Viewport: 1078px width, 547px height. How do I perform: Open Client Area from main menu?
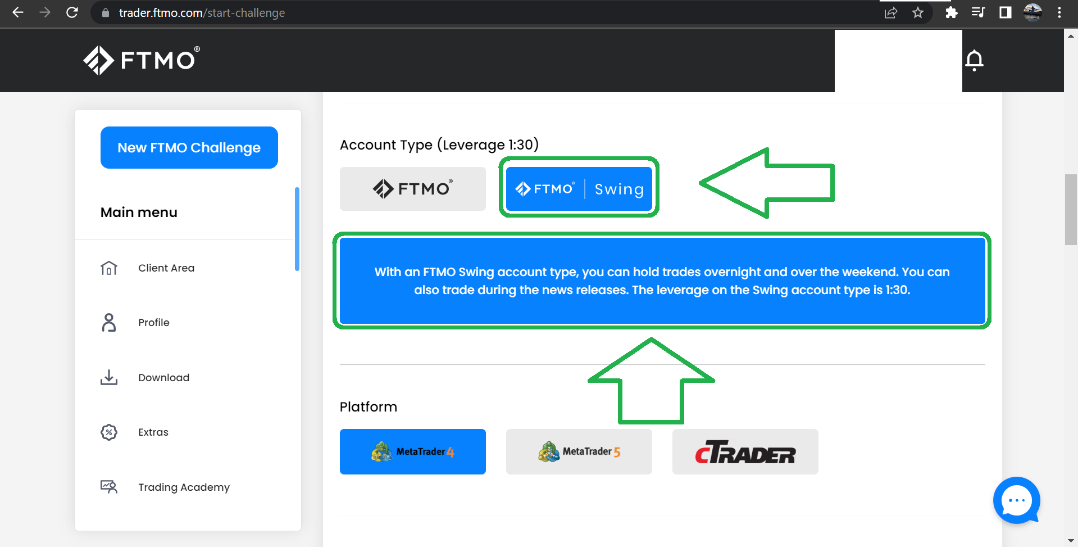[x=166, y=268]
